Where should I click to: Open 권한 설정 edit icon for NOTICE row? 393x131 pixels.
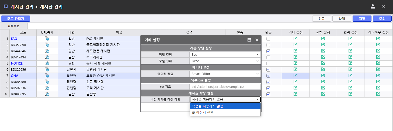(x=323, y=63)
